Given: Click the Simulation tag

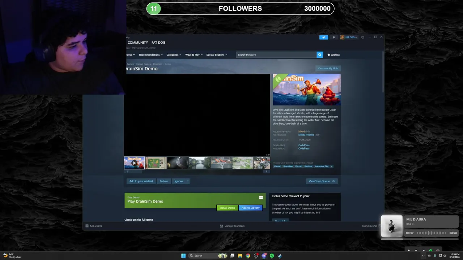Looking at the screenshot, I should [288, 166].
